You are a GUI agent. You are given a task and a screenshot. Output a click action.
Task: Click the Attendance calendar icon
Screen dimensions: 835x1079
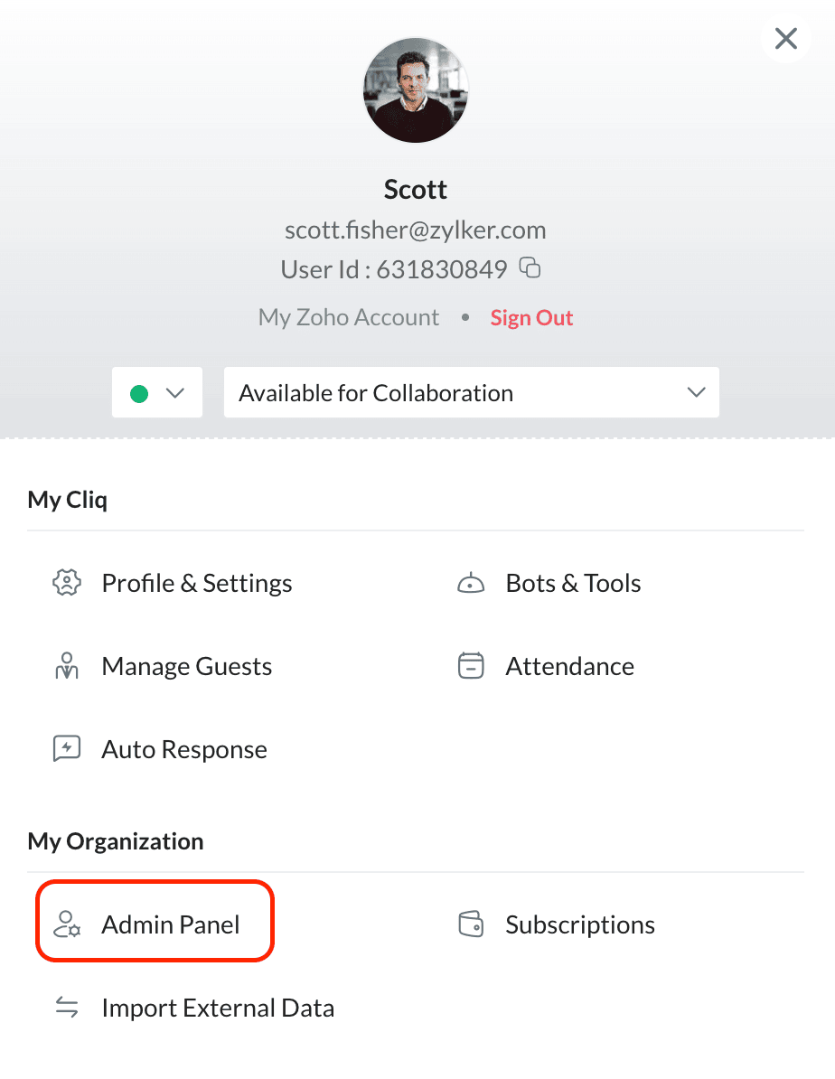pos(471,666)
